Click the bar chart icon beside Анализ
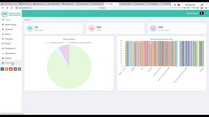This screenshot has height=117, width=209. click(x=3, y=34)
